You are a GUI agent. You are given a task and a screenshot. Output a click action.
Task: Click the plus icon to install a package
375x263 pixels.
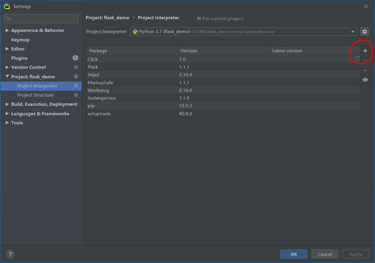click(365, 51)
